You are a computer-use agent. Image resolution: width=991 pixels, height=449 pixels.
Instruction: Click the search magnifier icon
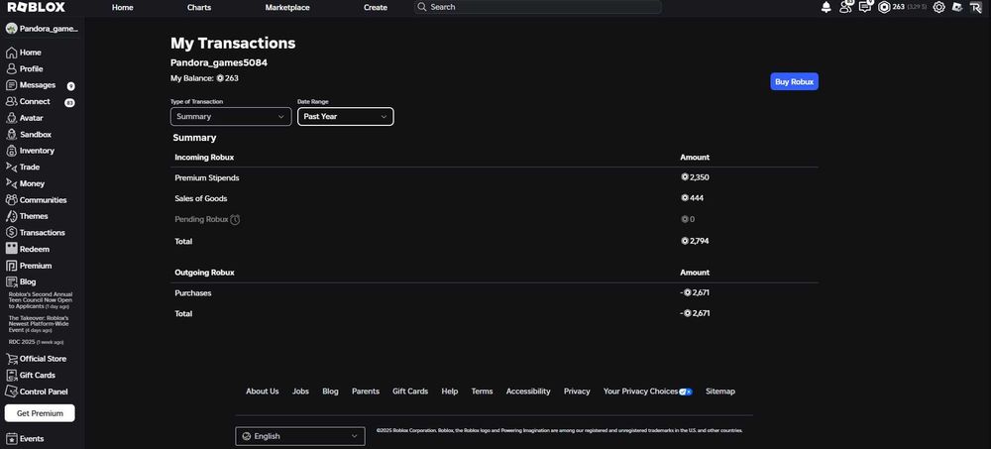[x=422, y=7]
